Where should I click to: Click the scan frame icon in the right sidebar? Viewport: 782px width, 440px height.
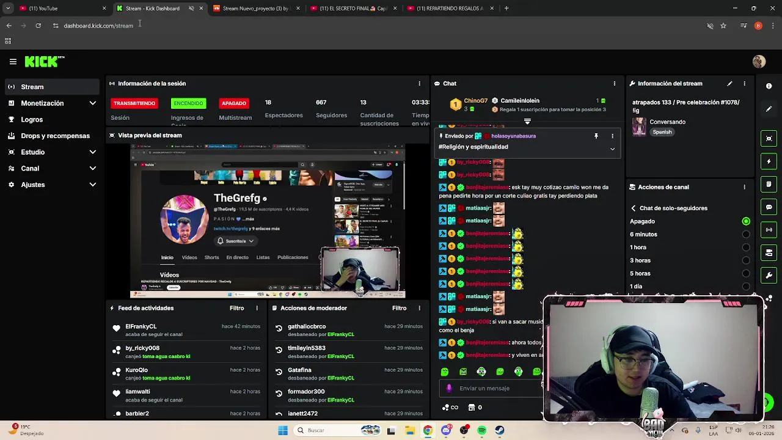click(x=769, y=139)
